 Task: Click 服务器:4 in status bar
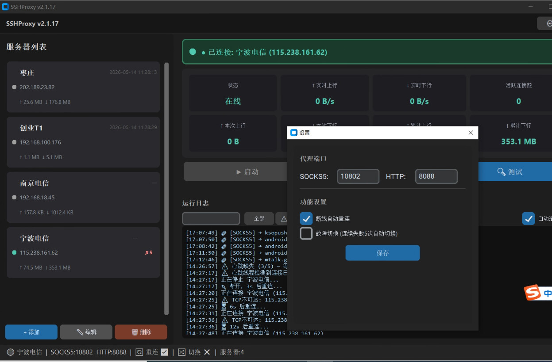232,352
